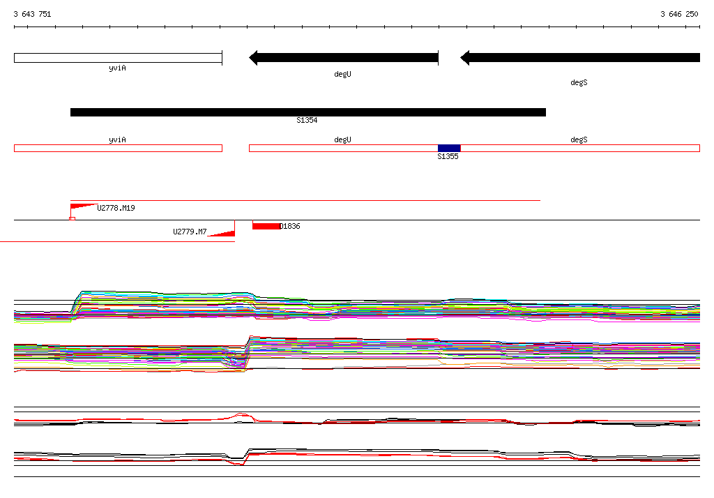Click the red-outlined yviA box
This screenshot has width=714, height=498.
pos(118,148)
